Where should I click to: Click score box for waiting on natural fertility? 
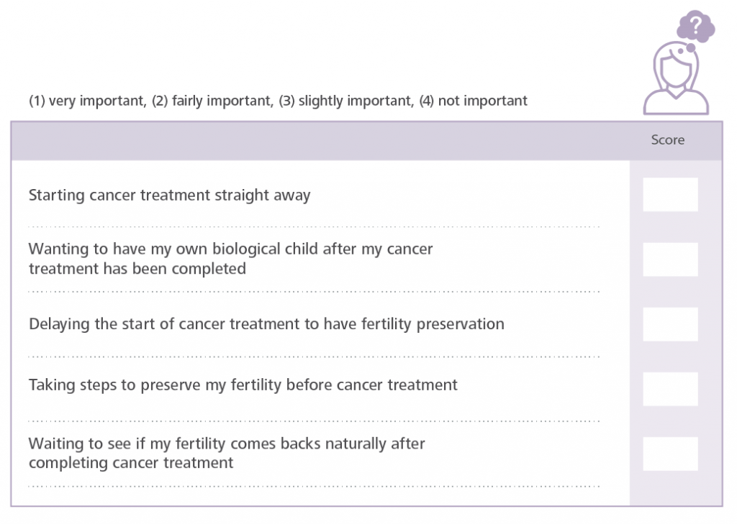670,454
